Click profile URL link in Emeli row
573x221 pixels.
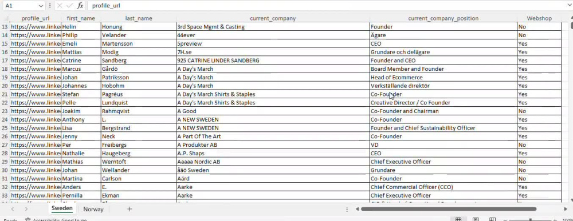pos(36,44)
